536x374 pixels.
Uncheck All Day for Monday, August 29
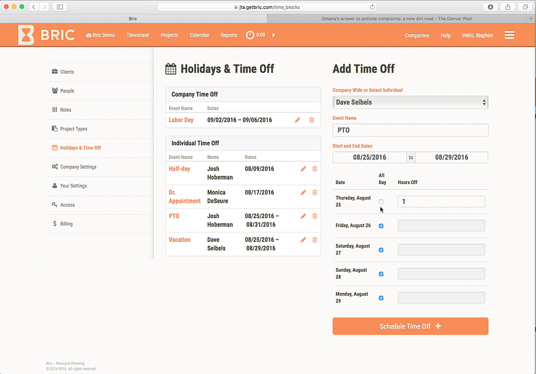tap(381, 298)
